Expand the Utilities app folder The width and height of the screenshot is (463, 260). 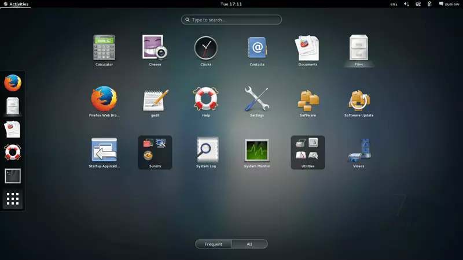click(x=308, y=151)
